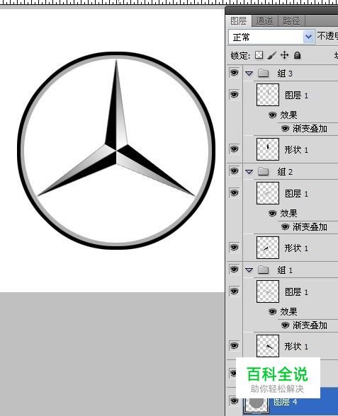The height and width of the screenshot is (416, 338).
Task: Hide 图层 1 inside 组 2
Action: tap(234, 193)
